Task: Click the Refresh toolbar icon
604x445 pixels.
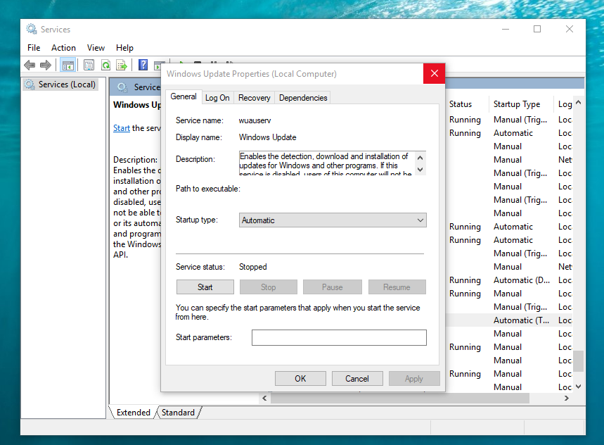Action: click(105, 65)
